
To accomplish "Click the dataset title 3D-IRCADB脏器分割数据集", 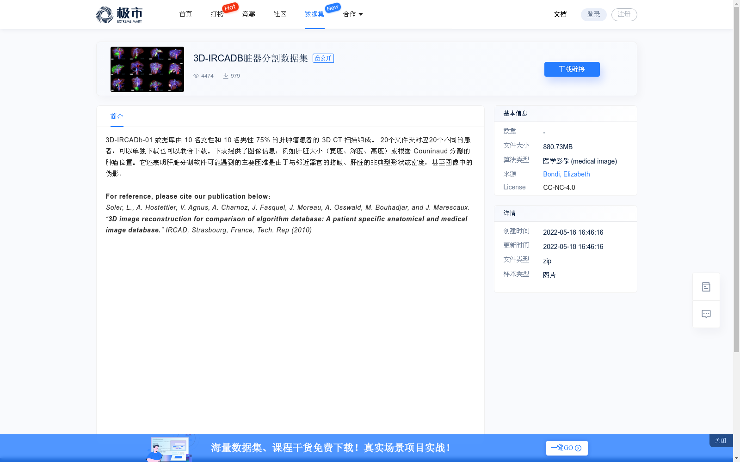I will click(x=251, y=58).
